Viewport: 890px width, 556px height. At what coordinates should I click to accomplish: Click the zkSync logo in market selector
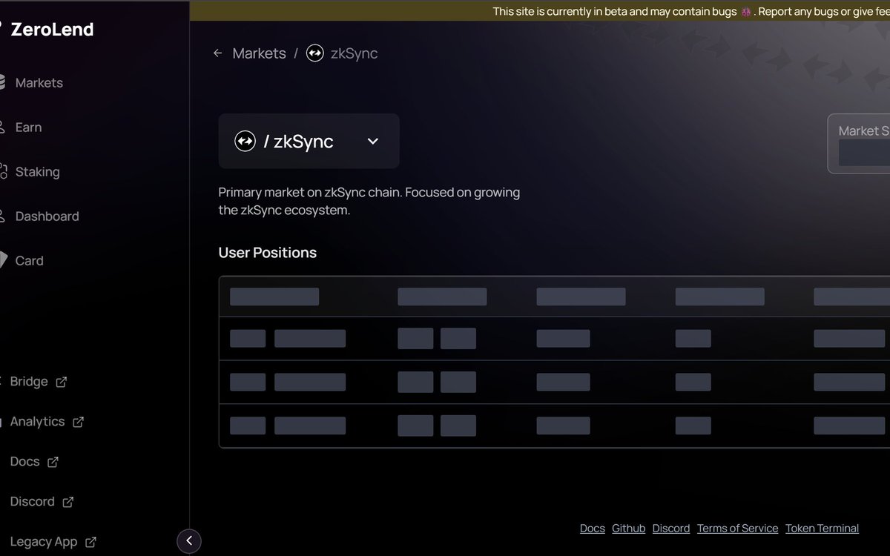(x=245, y=141)
